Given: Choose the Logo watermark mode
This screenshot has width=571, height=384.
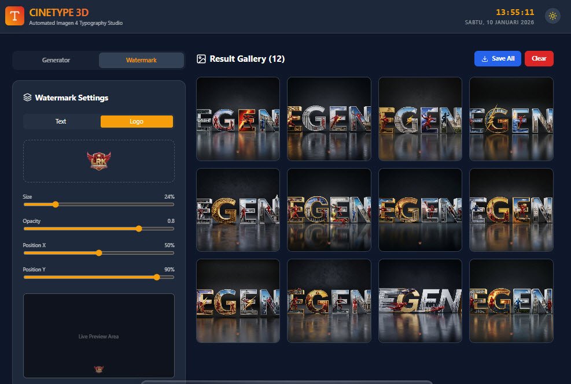Looking at the screenshot, I should (x=137, y=121).
